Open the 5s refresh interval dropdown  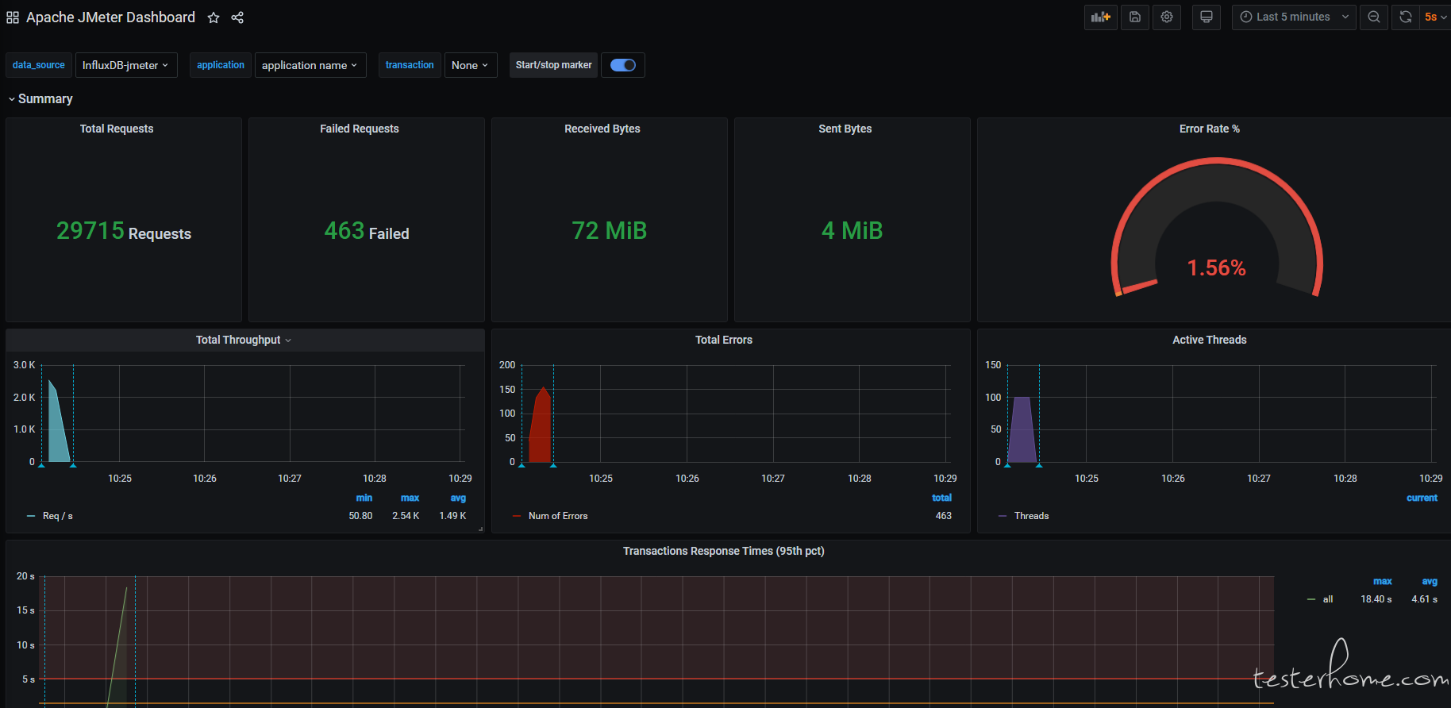pos(1435,17)
